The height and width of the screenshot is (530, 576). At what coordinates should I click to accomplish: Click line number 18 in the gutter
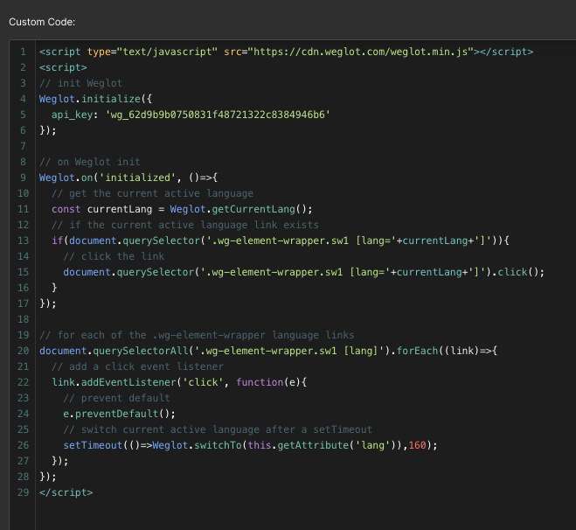click(23, 319)
